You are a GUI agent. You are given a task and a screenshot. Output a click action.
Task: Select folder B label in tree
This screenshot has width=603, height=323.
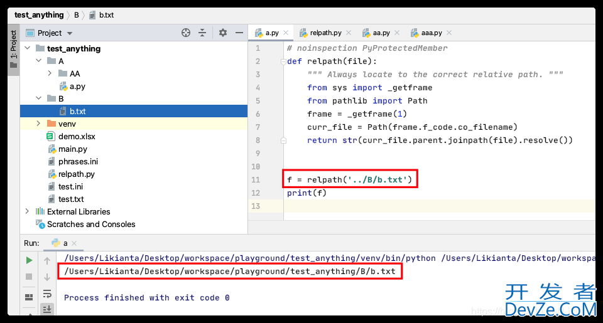pos(61,98)
